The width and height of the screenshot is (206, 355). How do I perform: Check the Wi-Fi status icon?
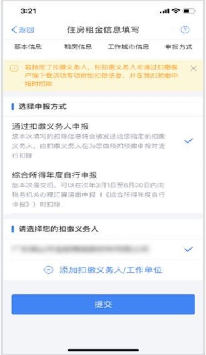pyautogui.click(x=175, y=11)
